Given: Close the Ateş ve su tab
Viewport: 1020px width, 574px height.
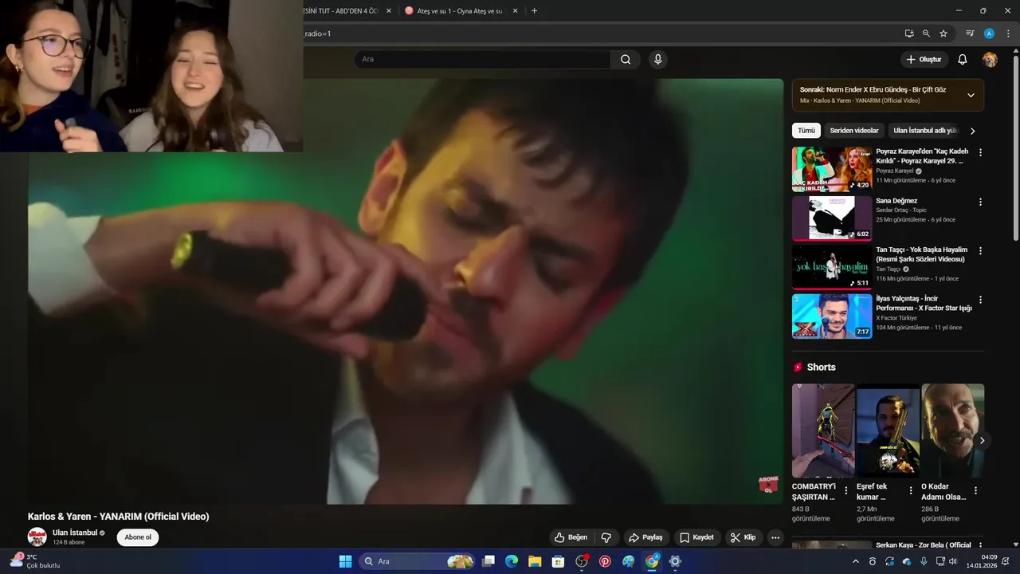Looking at the screenshot, I should 515,11.
